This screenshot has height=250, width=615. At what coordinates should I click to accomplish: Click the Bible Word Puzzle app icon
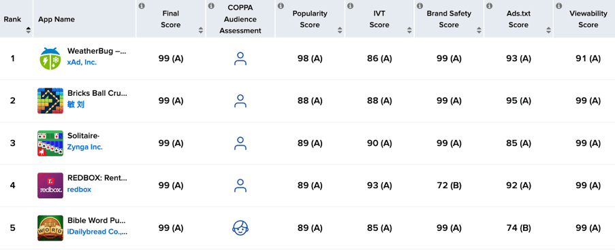[50, 228]
